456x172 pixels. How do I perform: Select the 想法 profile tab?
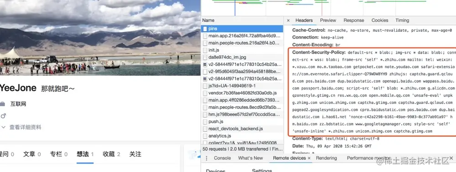point(85,154)
